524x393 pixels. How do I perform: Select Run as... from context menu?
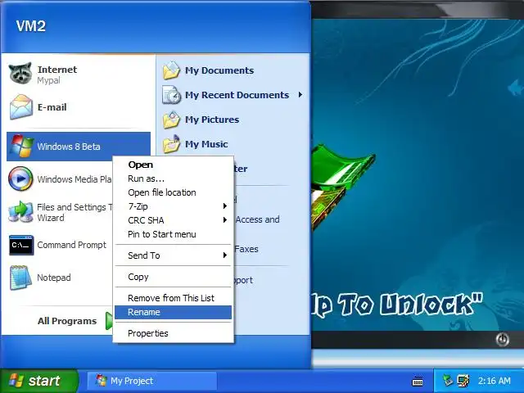[x=173, y=178]
